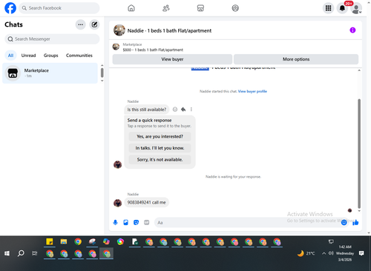Send quick response 'In talks. I'll let you know.'

click(x=160, y=148)
